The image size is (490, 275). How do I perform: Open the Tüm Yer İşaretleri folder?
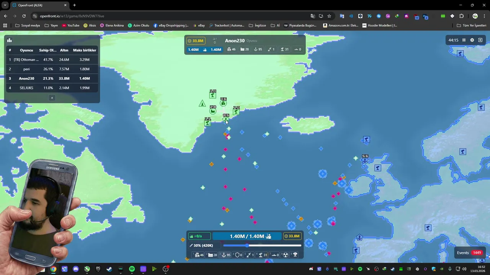coord(471,26)
